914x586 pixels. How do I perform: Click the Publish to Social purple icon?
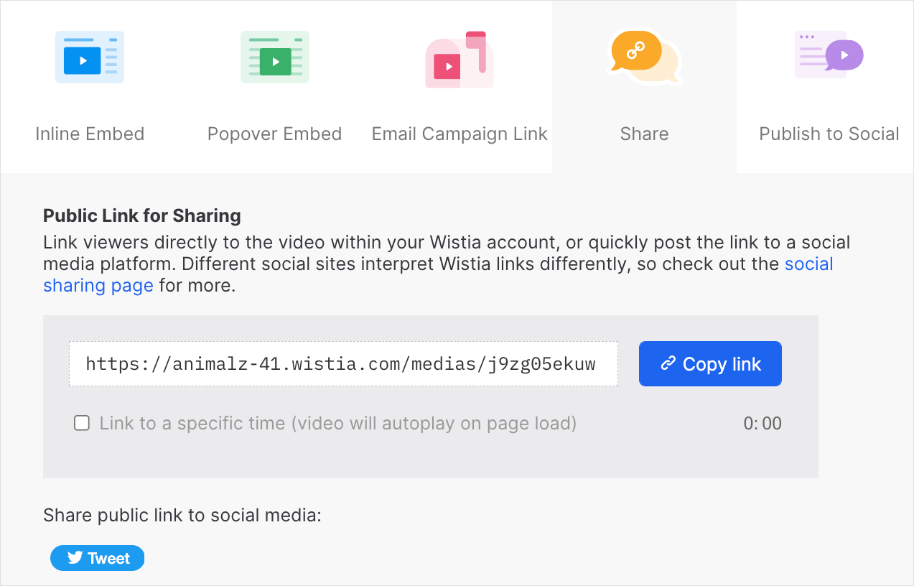pyautogui.click(x=829, y=55)
